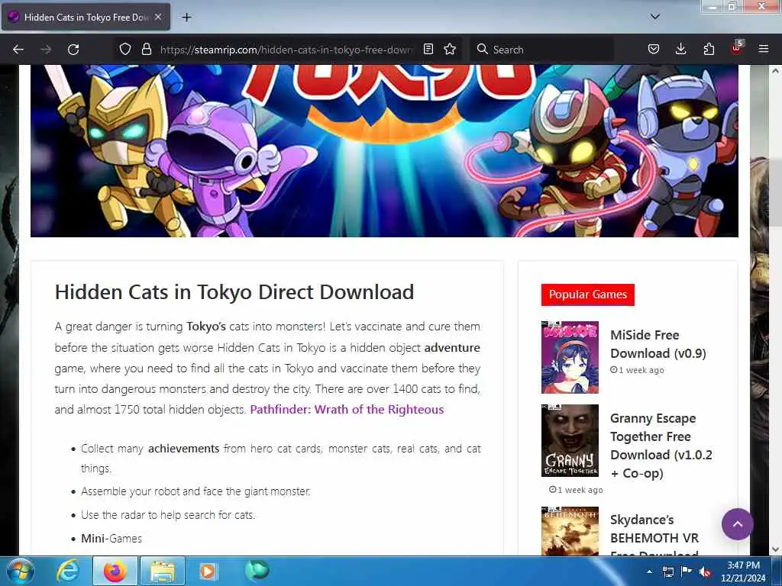
Task: Click the purple scroll-to-top button
Action: tap(737, 524)
